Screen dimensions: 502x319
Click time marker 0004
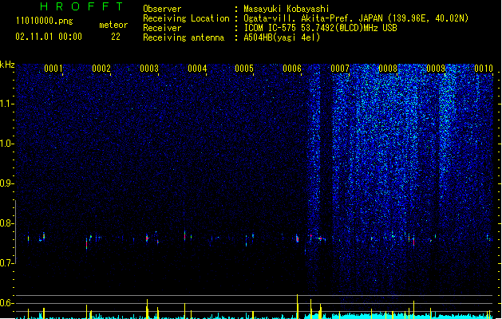coord(197,69)
